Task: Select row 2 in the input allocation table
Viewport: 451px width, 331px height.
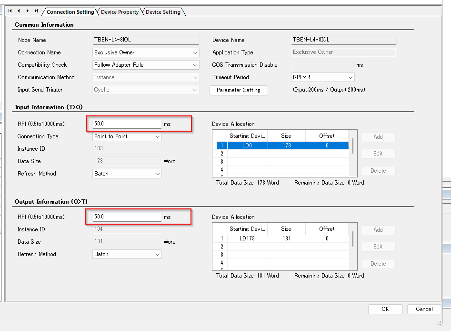Action: coord(282,154)
